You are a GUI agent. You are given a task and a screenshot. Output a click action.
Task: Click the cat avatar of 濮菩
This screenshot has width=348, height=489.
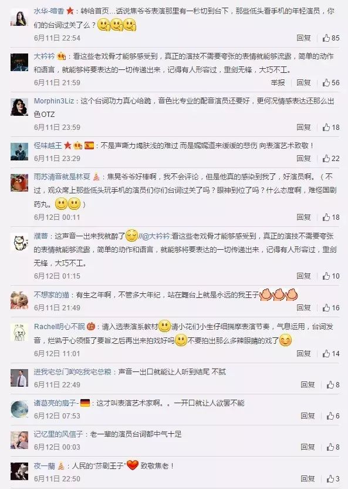click(x=19, y=242)
